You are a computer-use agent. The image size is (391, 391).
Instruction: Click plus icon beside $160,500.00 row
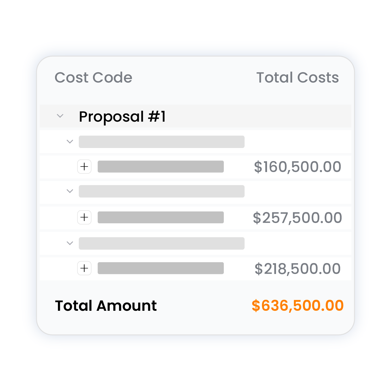[84, 167]
